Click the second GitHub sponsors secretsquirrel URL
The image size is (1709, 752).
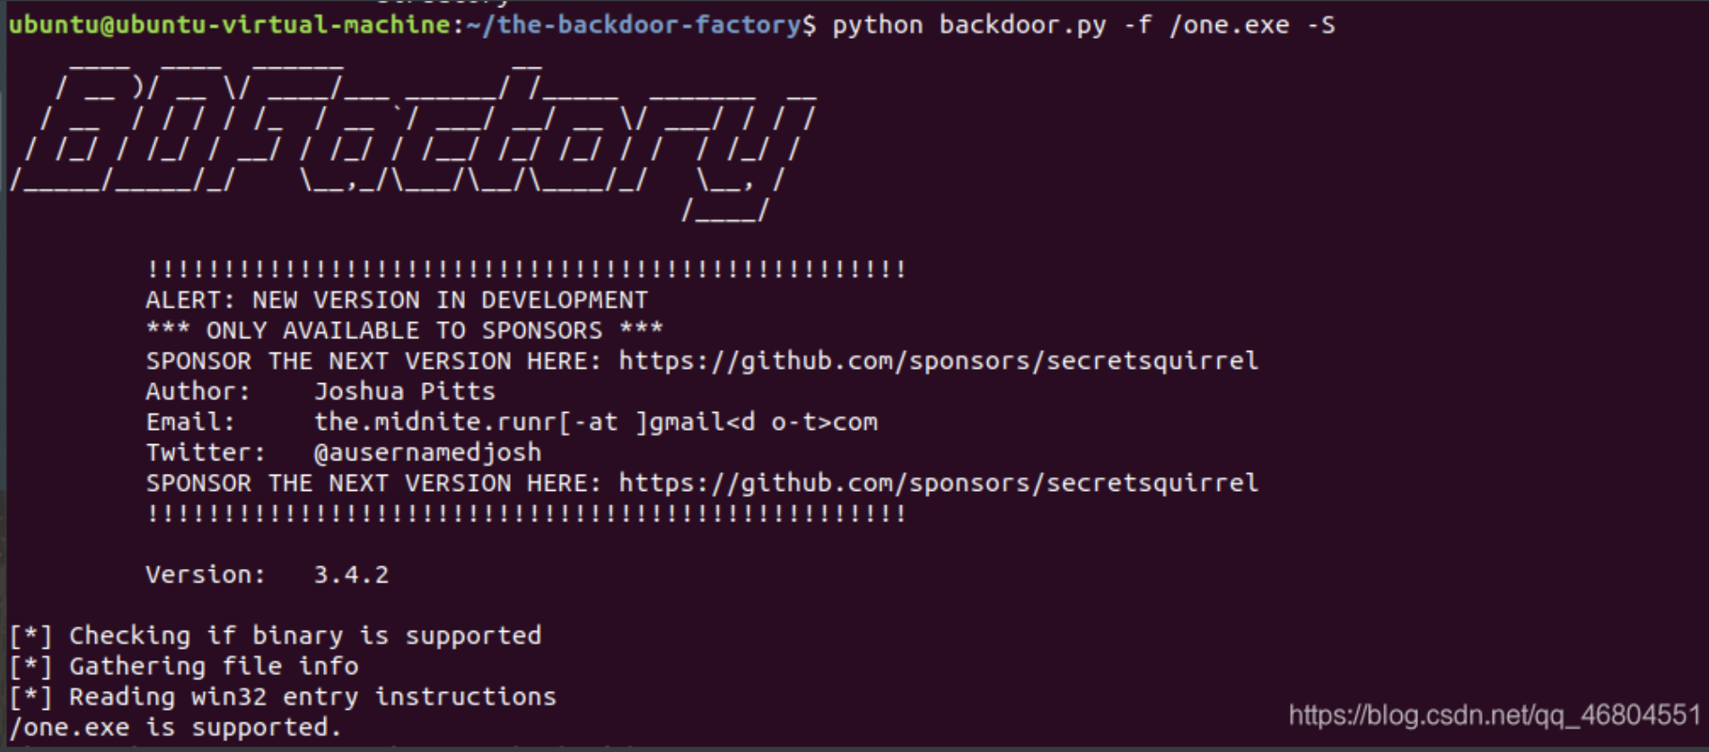pos(938,483)
